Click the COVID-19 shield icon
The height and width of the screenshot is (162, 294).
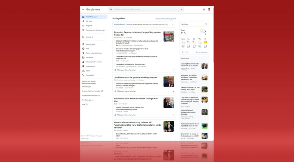click(83, 37)
